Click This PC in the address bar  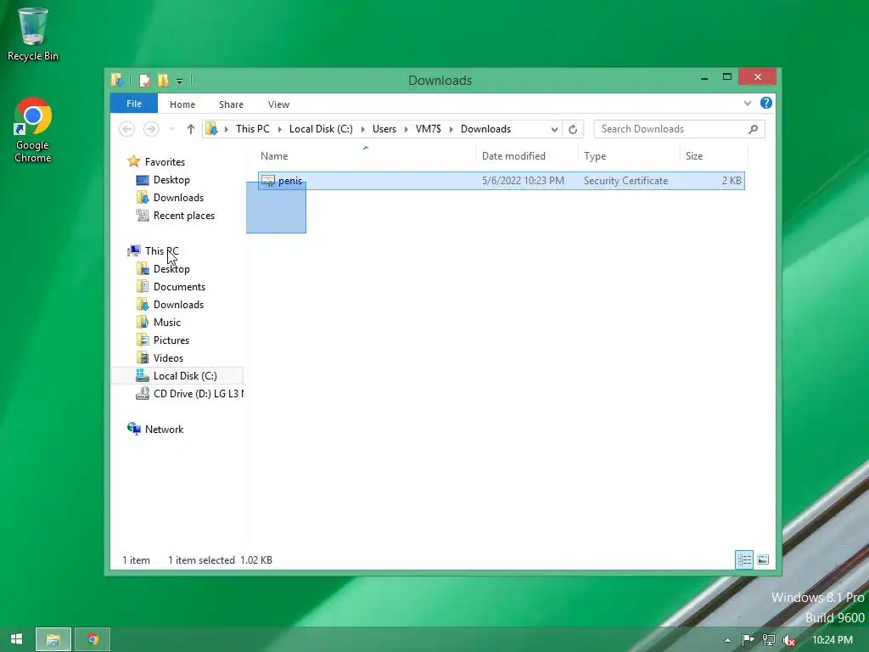pos(253,129)
